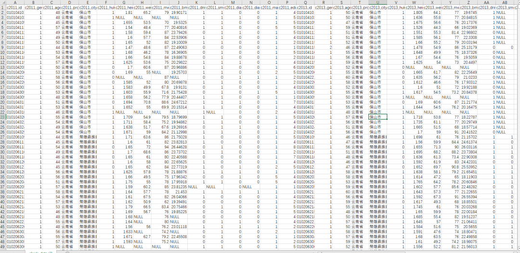Viewport: 520px width, 253px height.
Task: Select column Q header
Action: tap(305, 2)
